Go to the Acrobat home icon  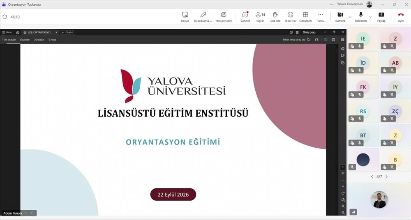[18, 32]
